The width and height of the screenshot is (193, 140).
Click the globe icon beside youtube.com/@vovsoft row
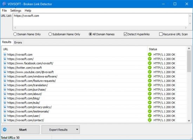coord(5,72)
